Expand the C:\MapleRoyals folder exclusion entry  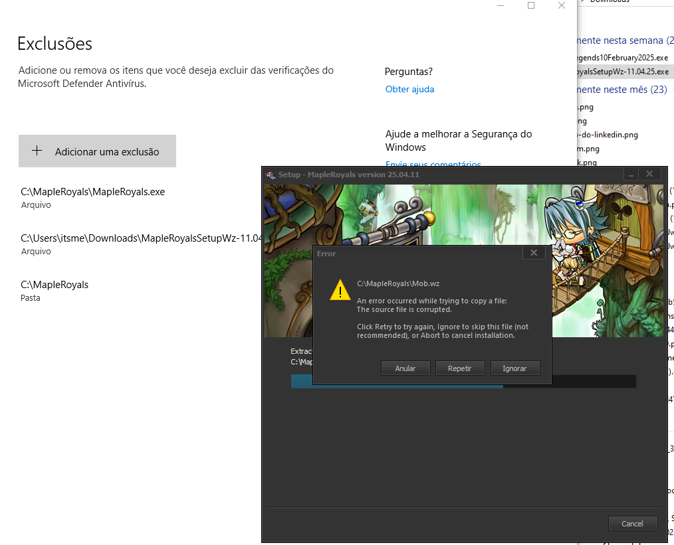[55, 290]
